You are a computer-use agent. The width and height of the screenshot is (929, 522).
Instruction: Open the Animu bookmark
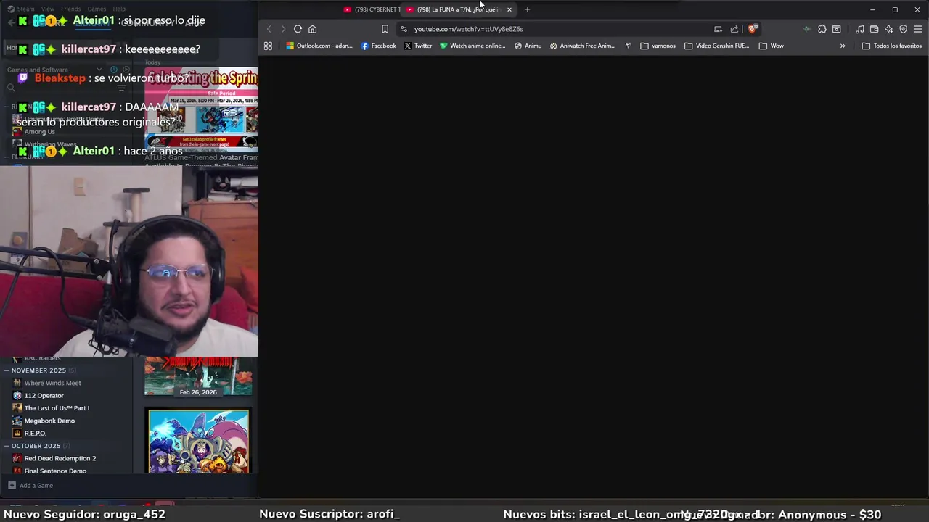click(528, 46)
